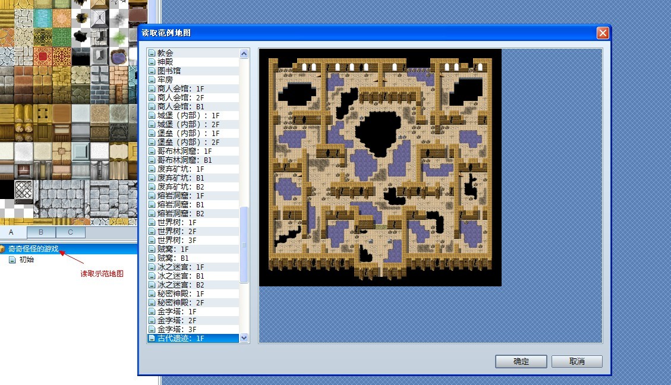
Task: Click the page icon beside 神殿
Action: 152,62
